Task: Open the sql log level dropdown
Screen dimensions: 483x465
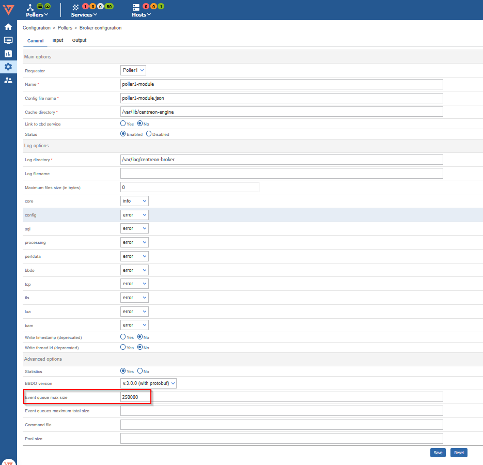Action: pos(134,228)
